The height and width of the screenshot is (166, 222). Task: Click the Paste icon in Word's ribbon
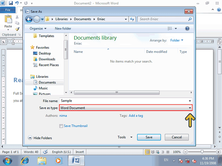[x=8, y=19]
